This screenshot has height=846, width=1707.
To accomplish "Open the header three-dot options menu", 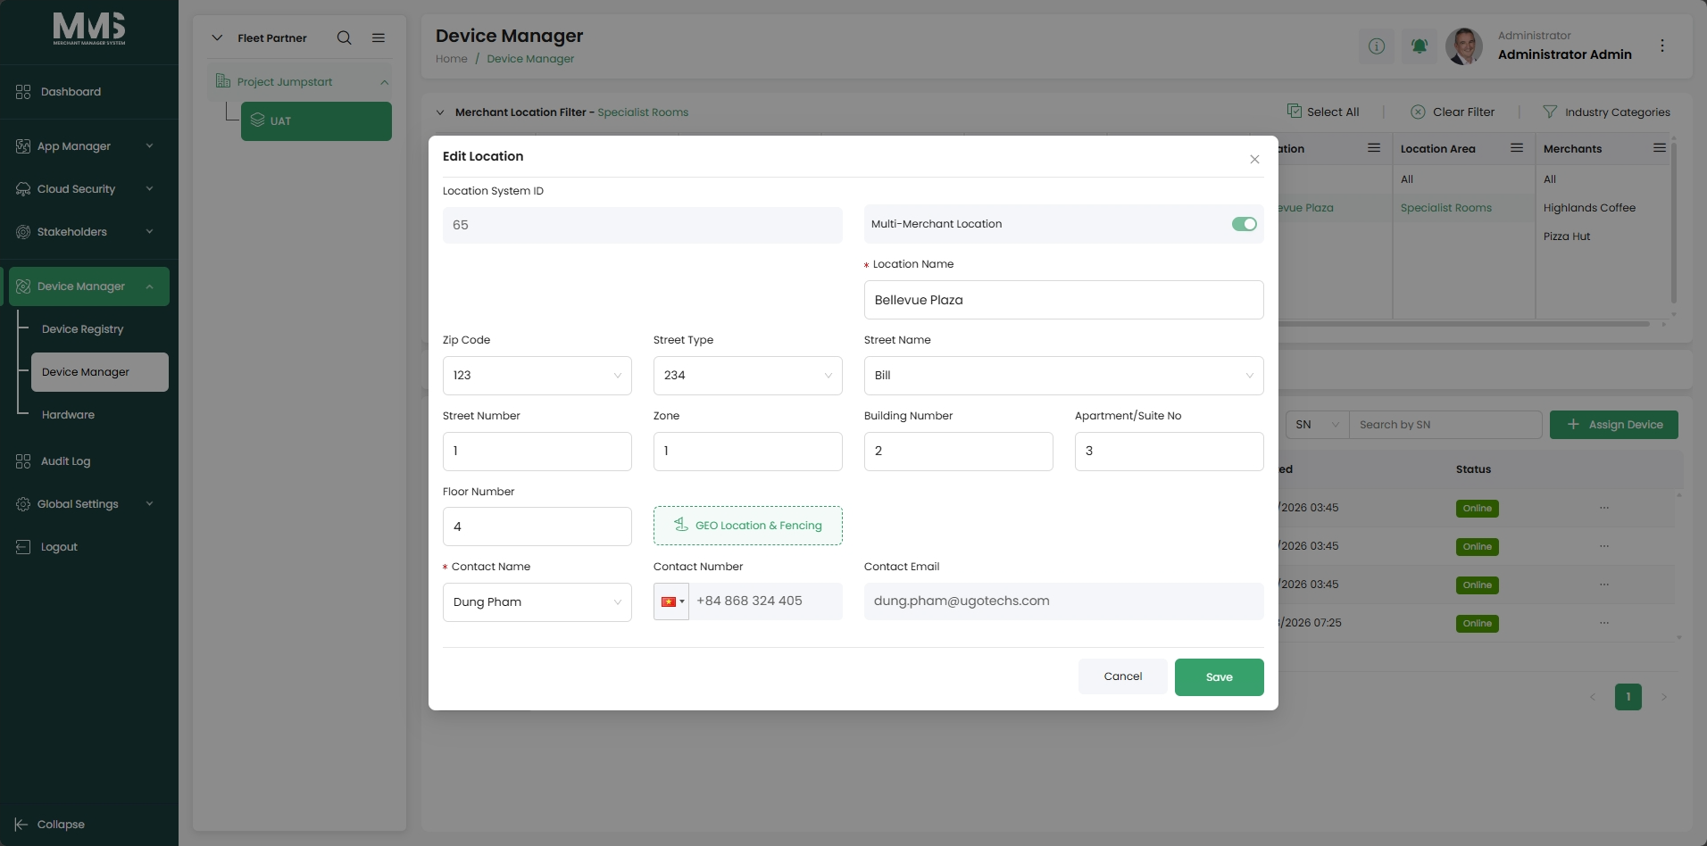I will 1662,46.
